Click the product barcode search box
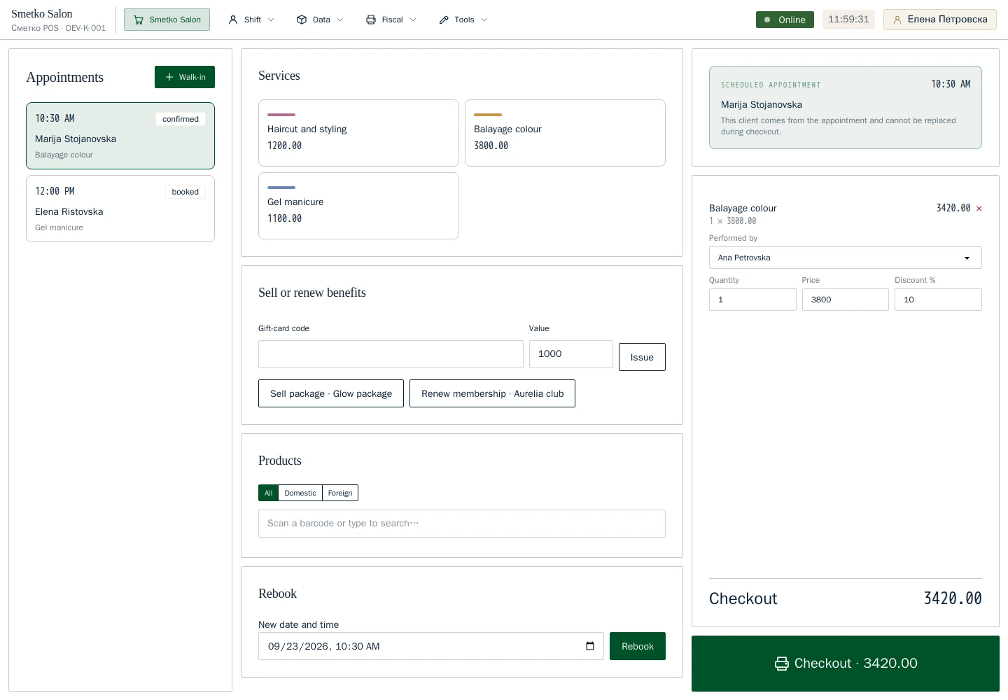Screen dimensions: 1008x700 point(462,524)
